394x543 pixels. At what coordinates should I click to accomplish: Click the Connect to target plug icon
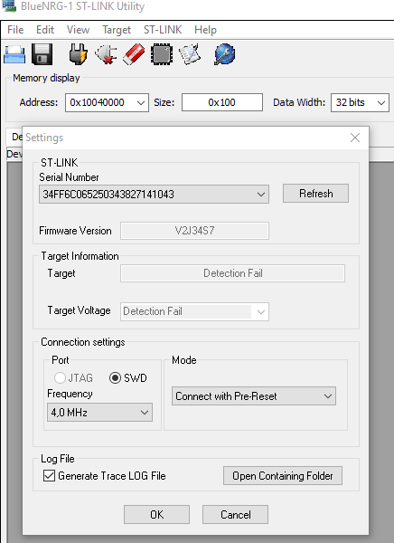78,54
